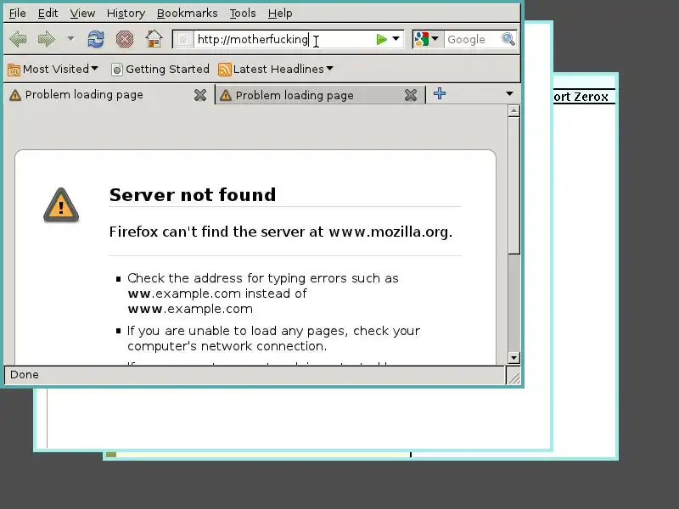This screenshot has height=509, width=679.
Task: Click the search magnifier icon
Action: click(508, 39)
